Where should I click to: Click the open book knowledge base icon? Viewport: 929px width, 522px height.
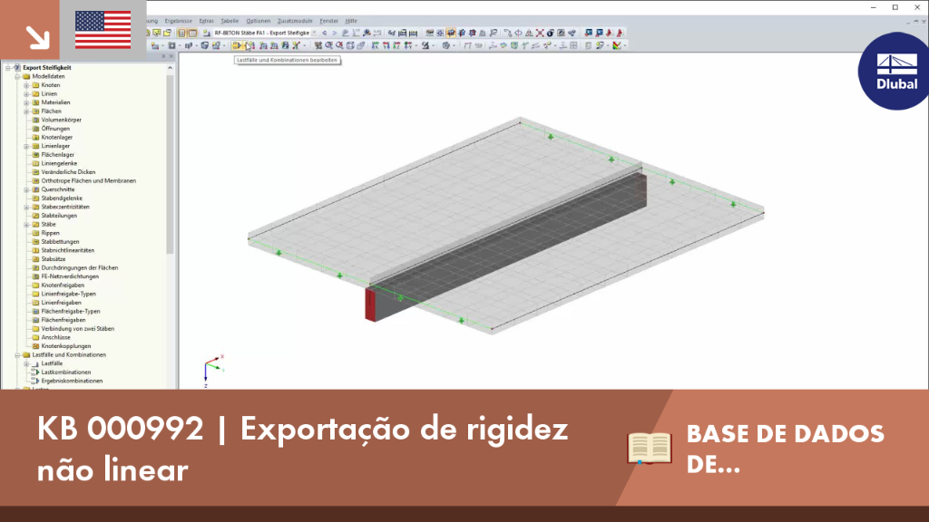click(650, 448)
